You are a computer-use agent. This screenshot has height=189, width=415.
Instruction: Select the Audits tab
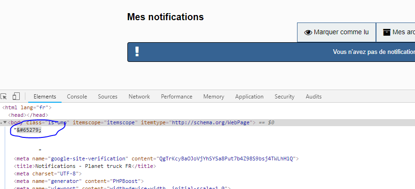[x=313, y=97]
